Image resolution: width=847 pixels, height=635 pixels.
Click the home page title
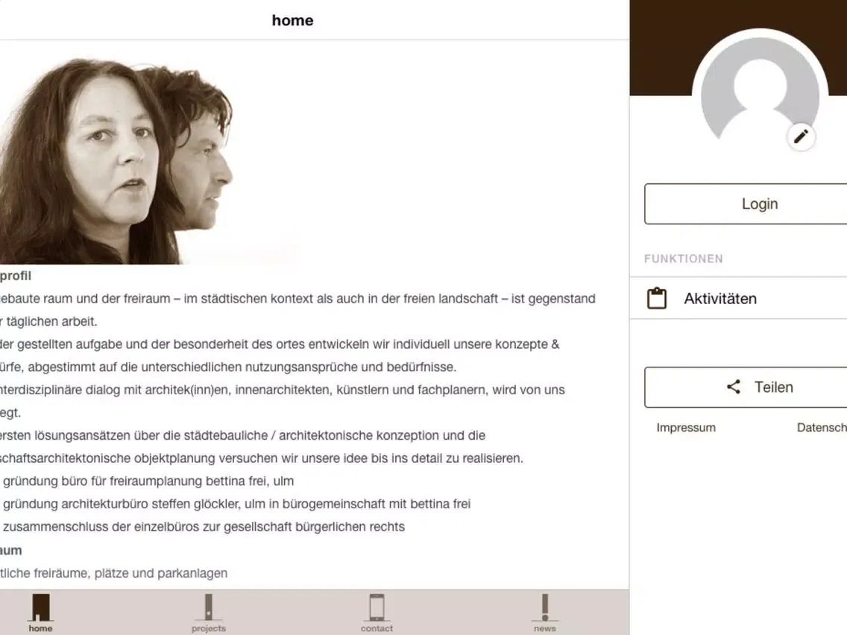point(292,21)
